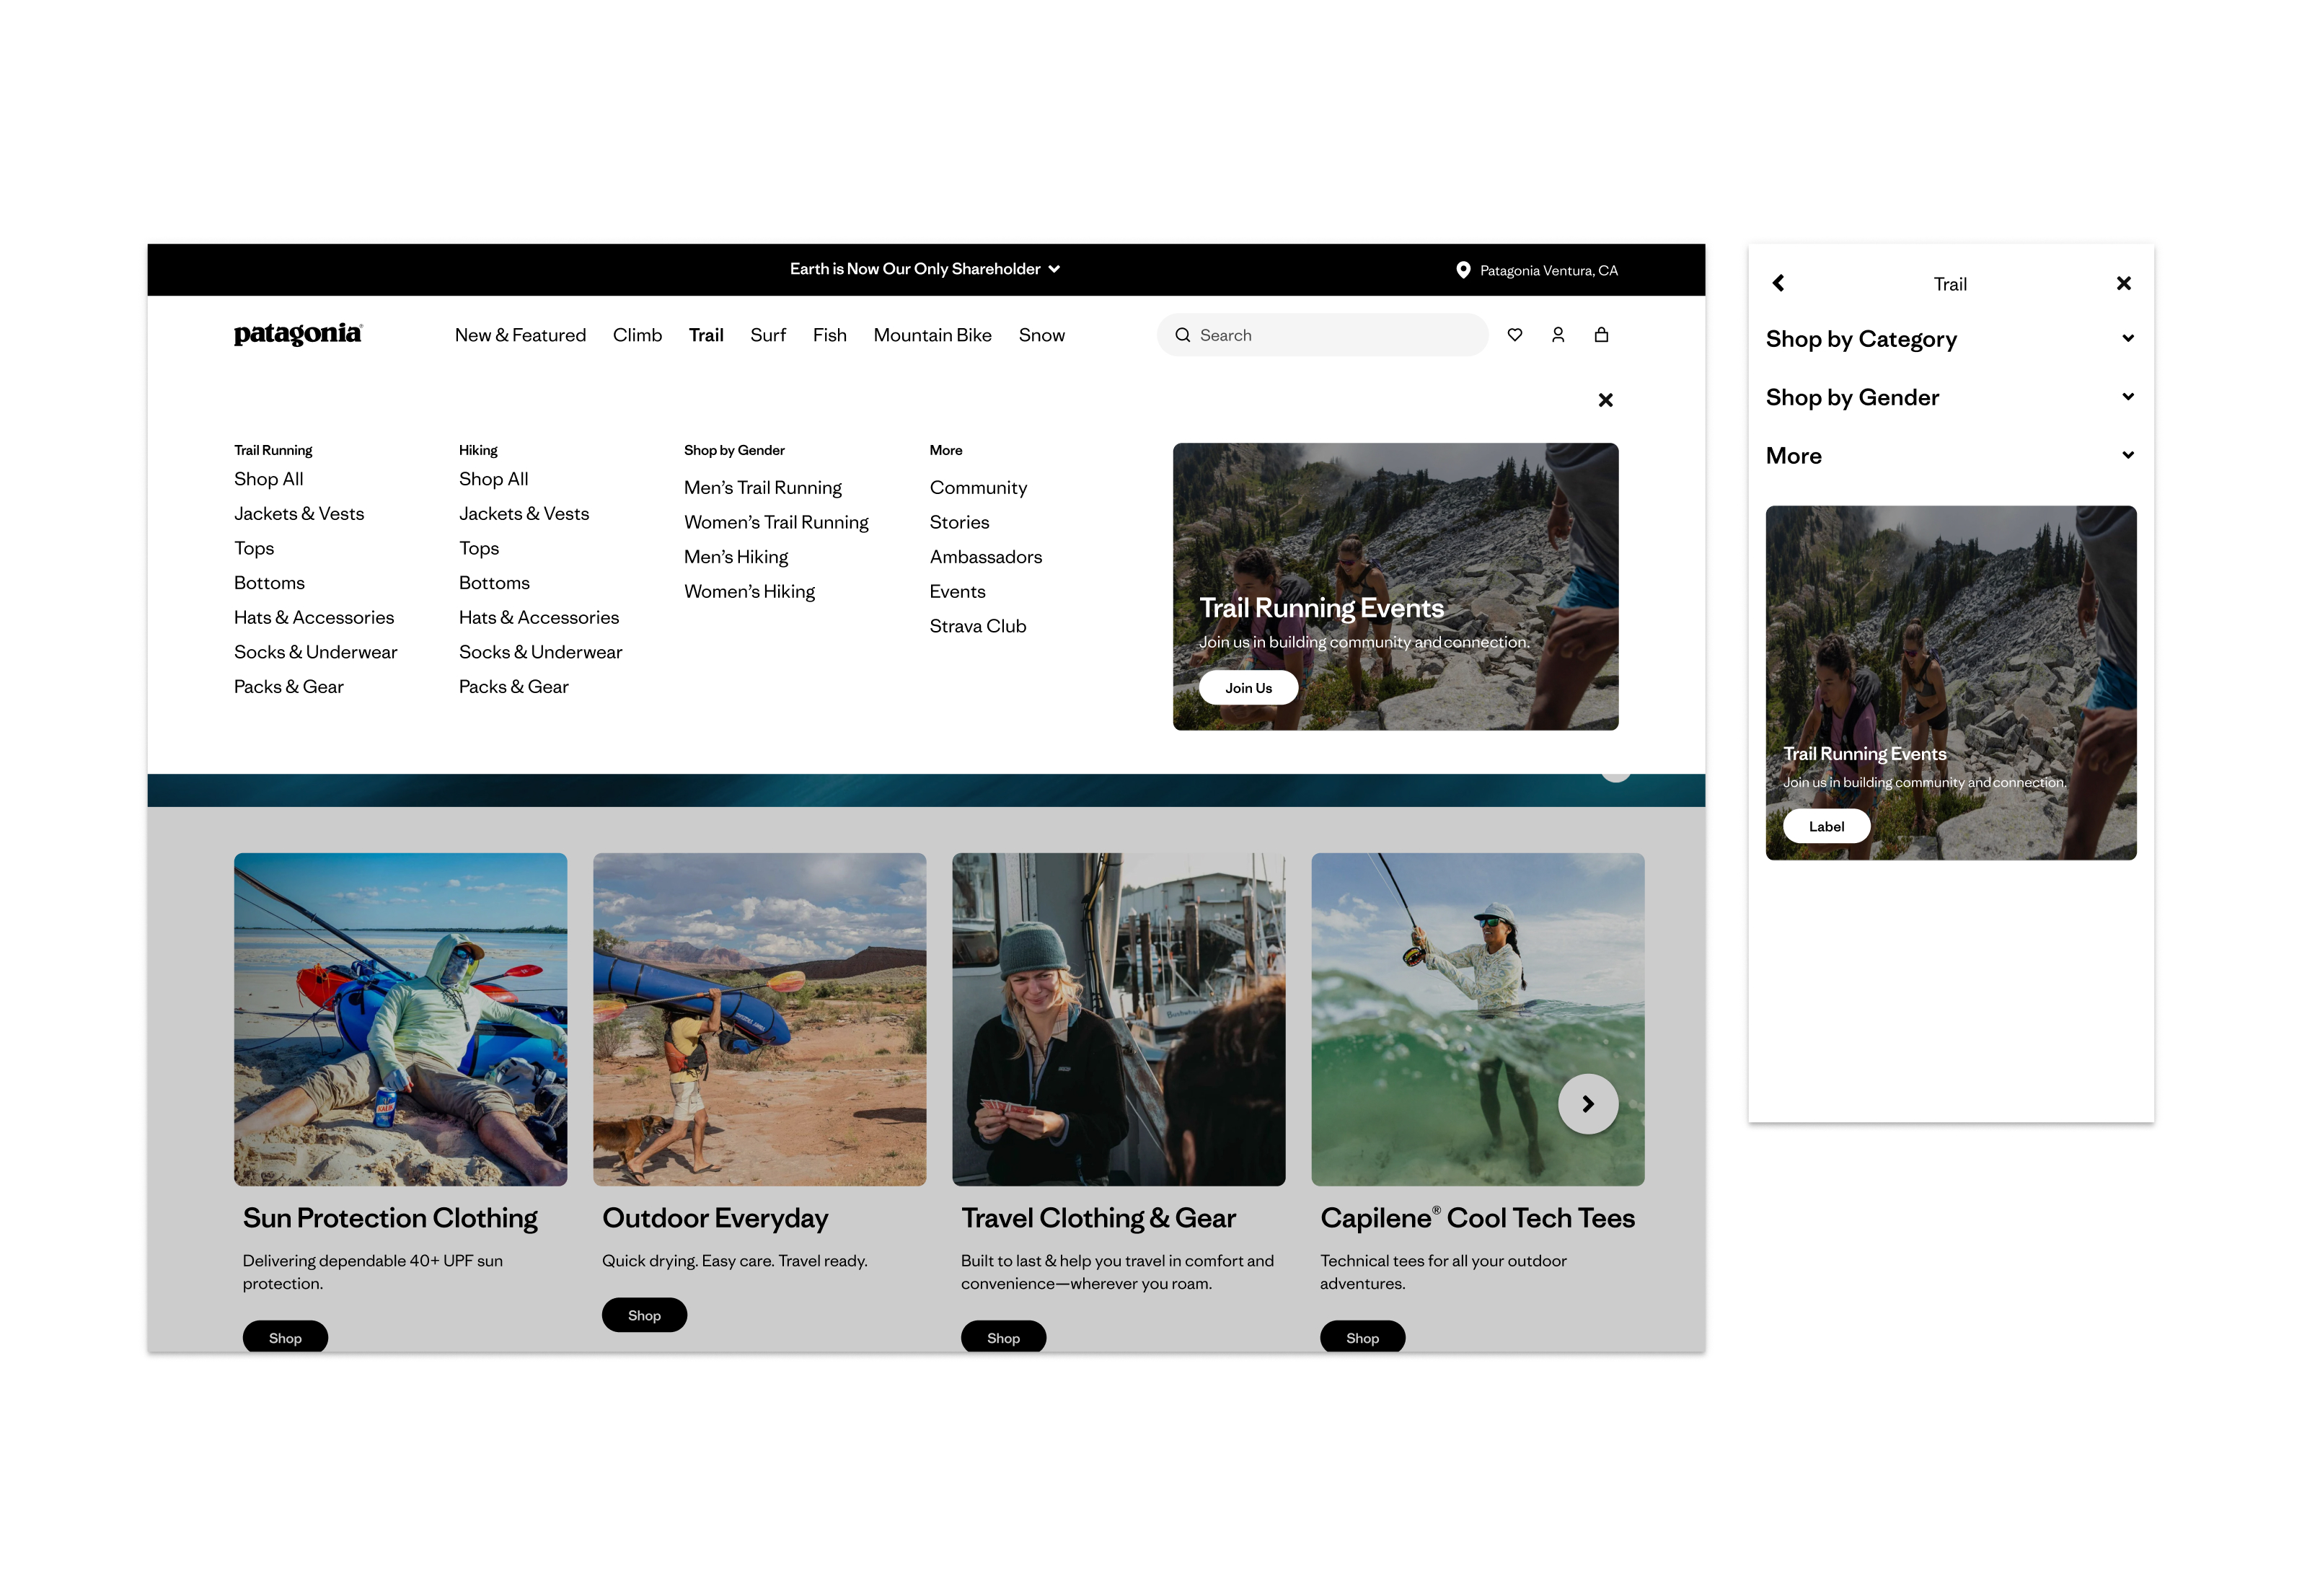Select Surf in the main navigation

[767, 335]
